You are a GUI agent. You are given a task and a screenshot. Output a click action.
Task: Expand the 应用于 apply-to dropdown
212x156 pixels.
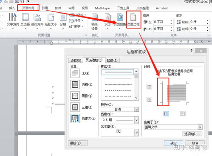coord(200,127)
